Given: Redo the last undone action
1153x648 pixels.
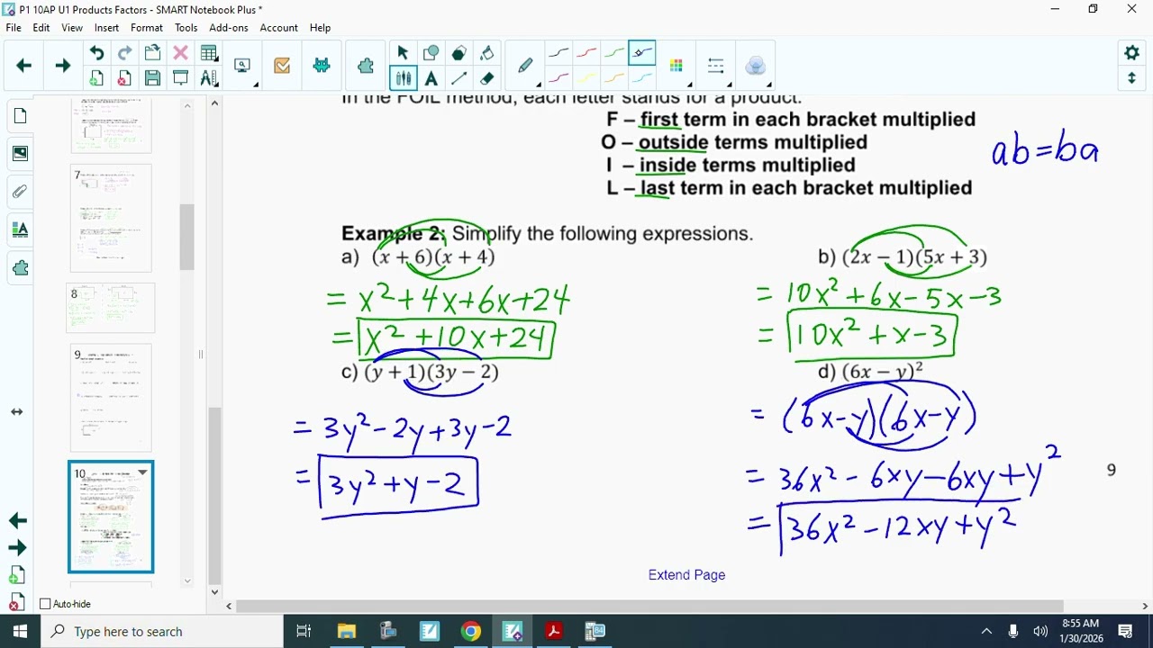Looking at the screenshot, I should (x=124, y=53).
